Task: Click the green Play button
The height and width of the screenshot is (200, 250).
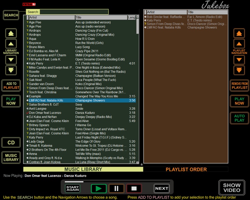Action: (99, 189)
